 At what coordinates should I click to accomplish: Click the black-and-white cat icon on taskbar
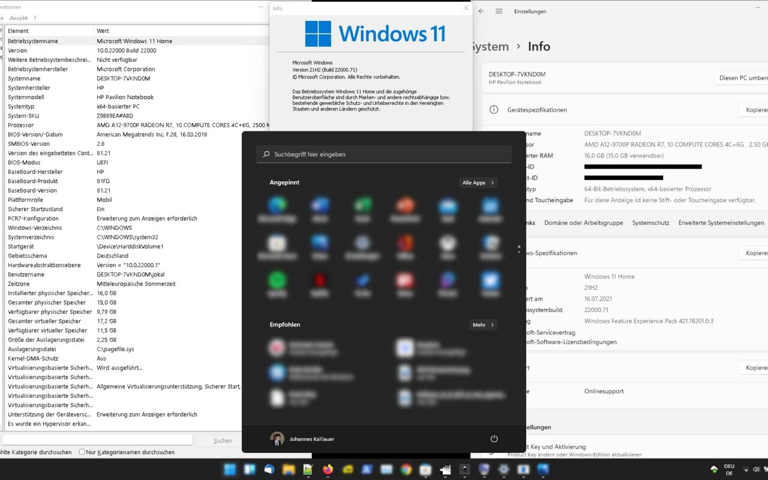pyautogui.click(x=445, y=469)
